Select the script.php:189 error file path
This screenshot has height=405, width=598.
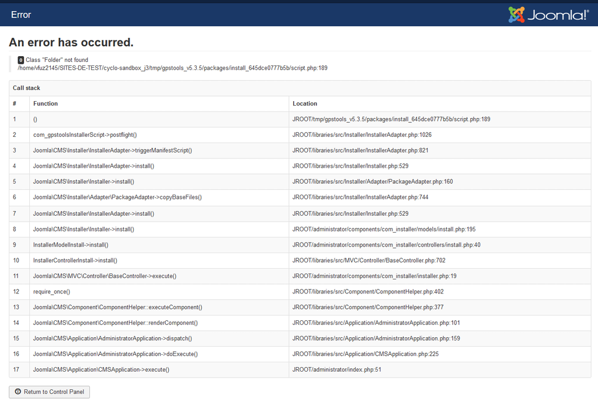[x=172, y=68]
